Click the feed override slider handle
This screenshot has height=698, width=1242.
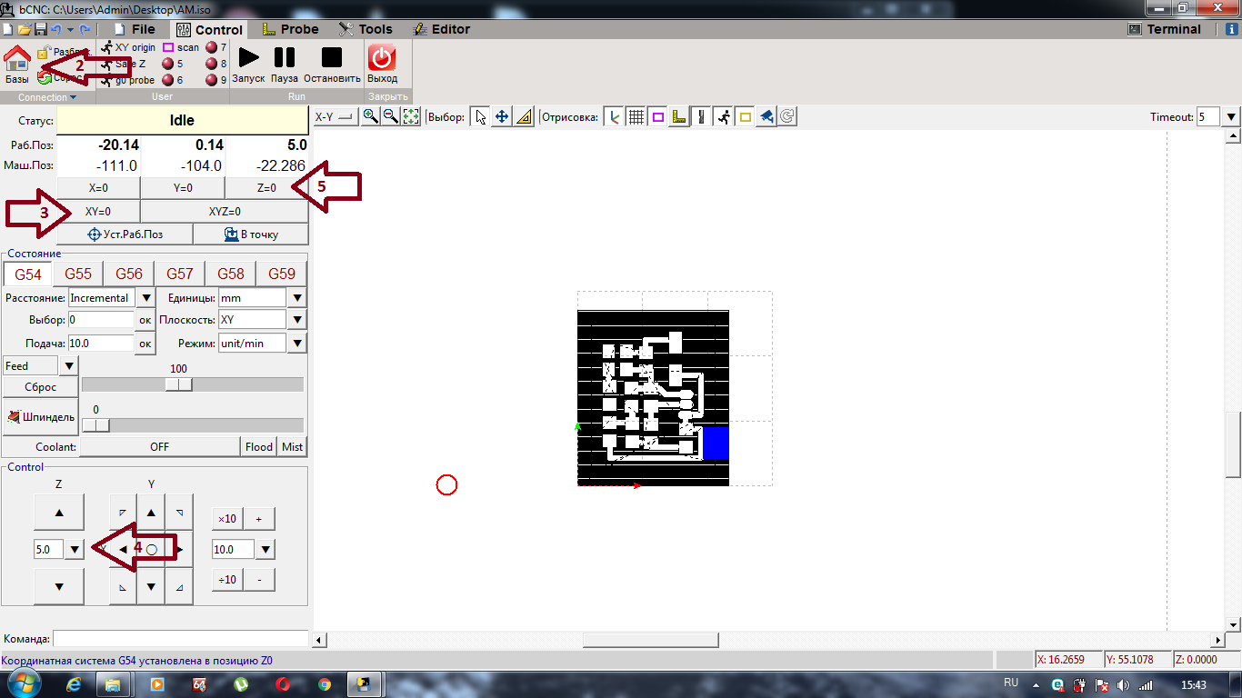pos(179,384)
